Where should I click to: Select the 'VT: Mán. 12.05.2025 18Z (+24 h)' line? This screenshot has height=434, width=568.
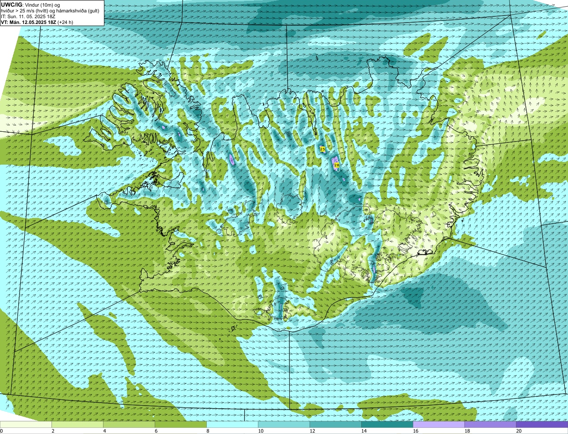click(37, 22)
